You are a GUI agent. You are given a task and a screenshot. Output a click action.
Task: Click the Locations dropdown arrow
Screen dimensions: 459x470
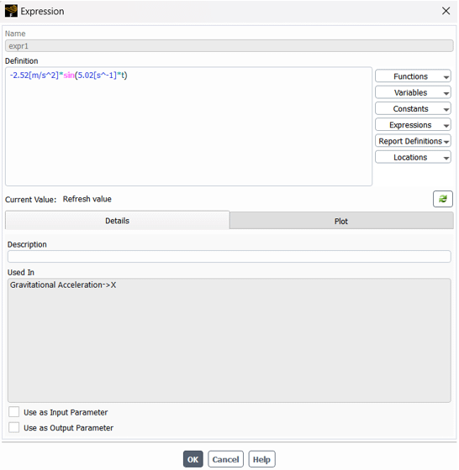click(446, 158)
